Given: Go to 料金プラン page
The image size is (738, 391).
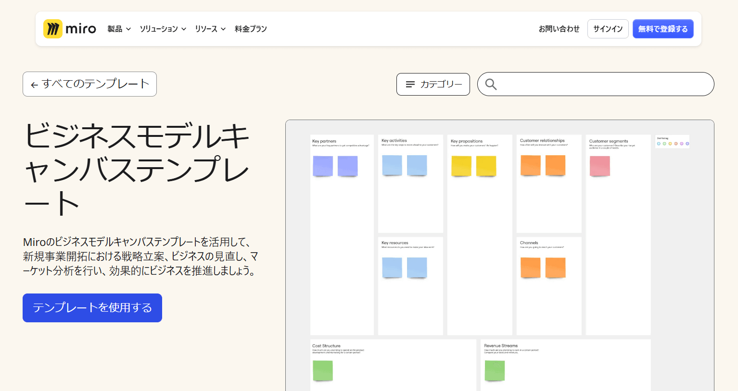Looking at the screenshot, I should click(251, 29).
